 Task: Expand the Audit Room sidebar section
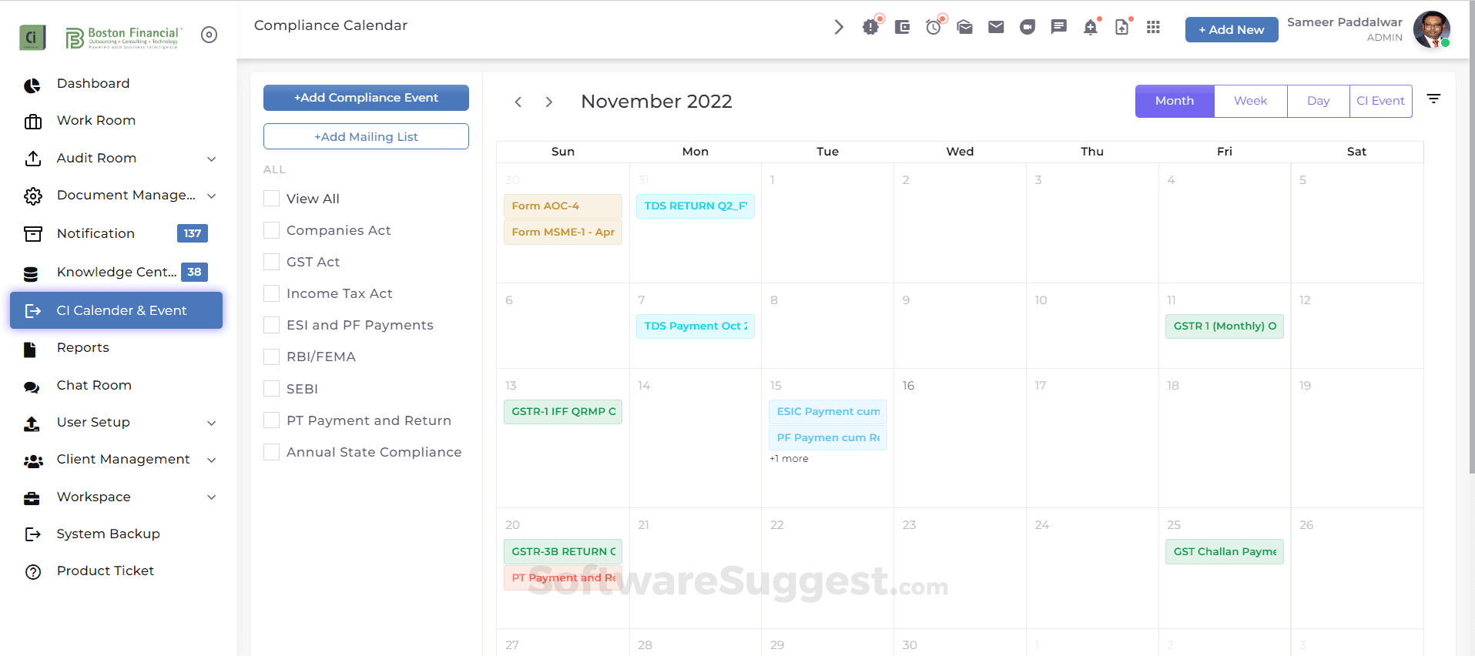(x=212, y=159)
